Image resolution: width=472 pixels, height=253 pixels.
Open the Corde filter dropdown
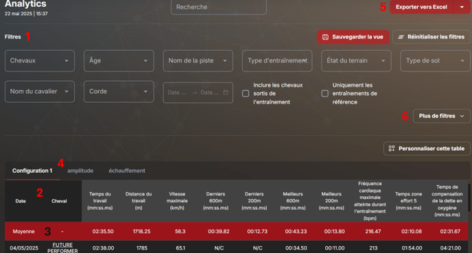[119, 91]
